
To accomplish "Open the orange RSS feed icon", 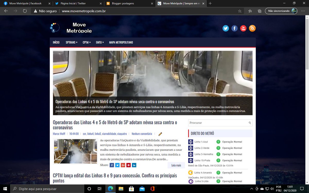I will point(252,28).
